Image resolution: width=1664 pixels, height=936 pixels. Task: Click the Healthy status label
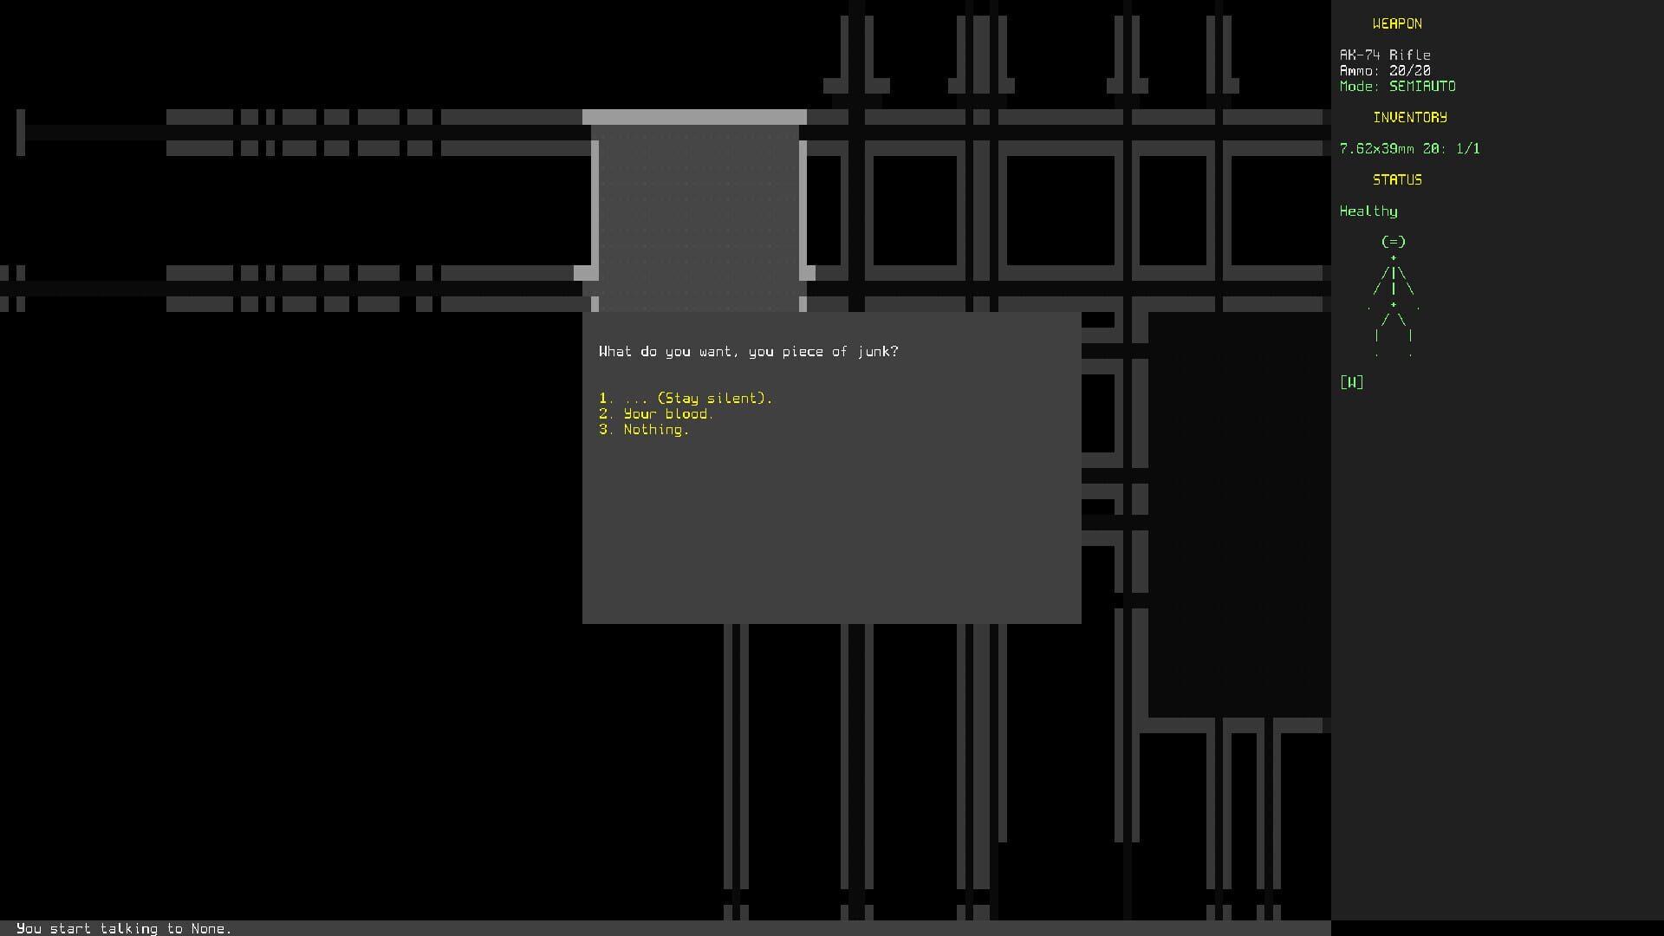click(x=1368, y=211)
